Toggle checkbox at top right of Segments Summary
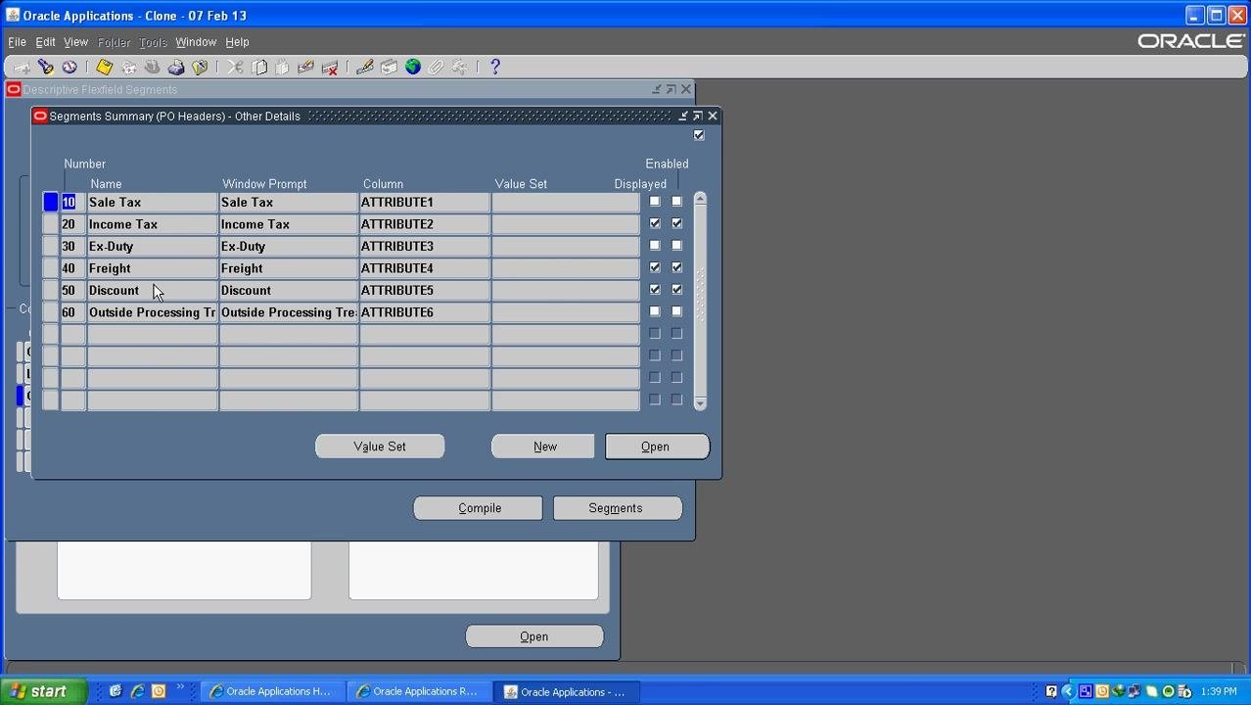 tap(699, 135)
